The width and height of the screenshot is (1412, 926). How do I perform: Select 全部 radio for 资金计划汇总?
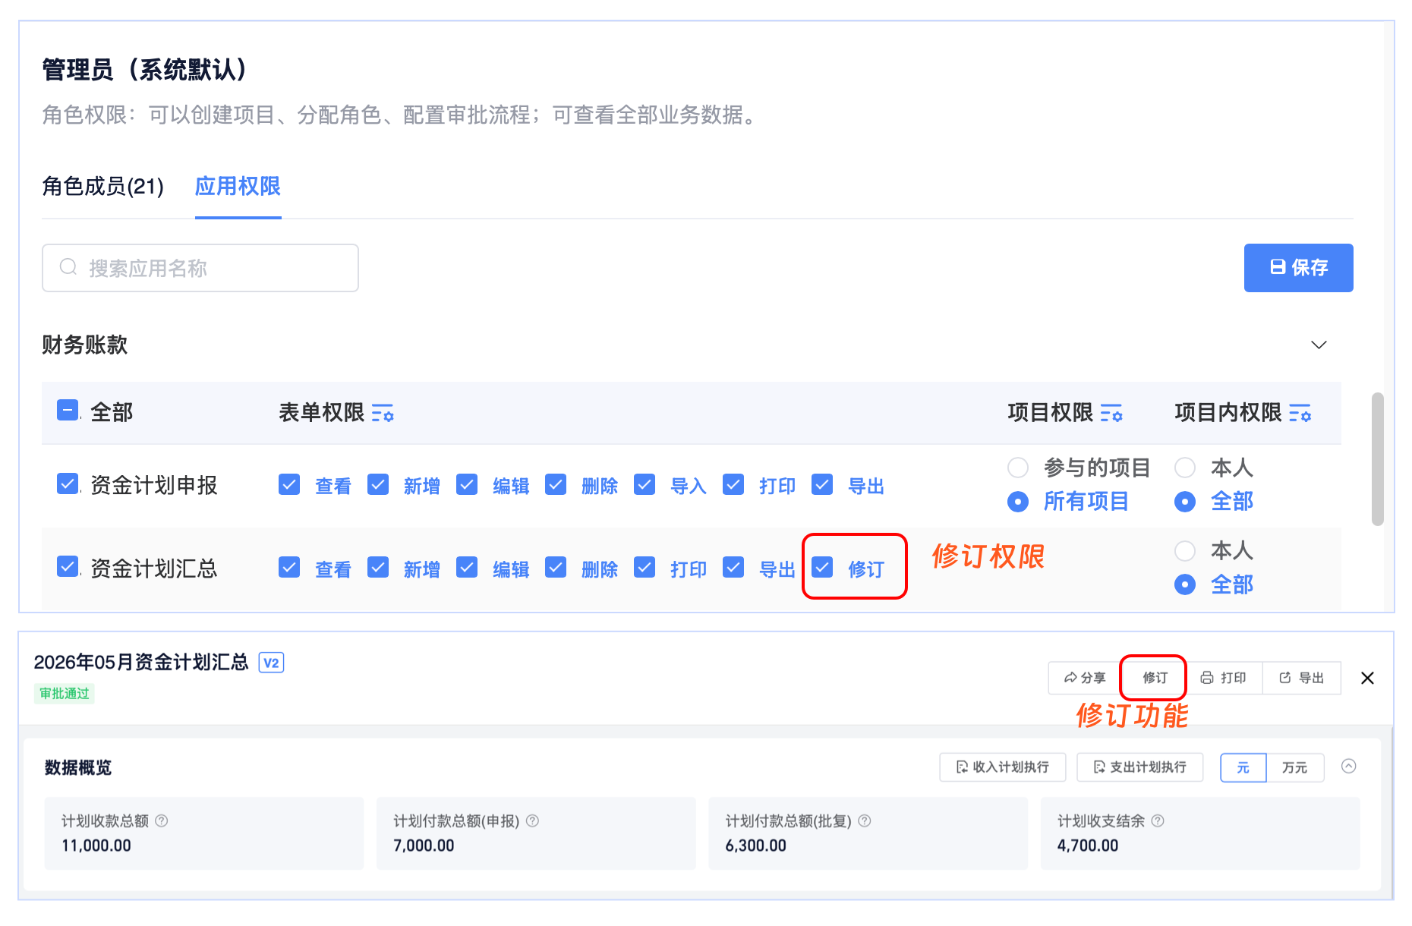coord(1185,584)
